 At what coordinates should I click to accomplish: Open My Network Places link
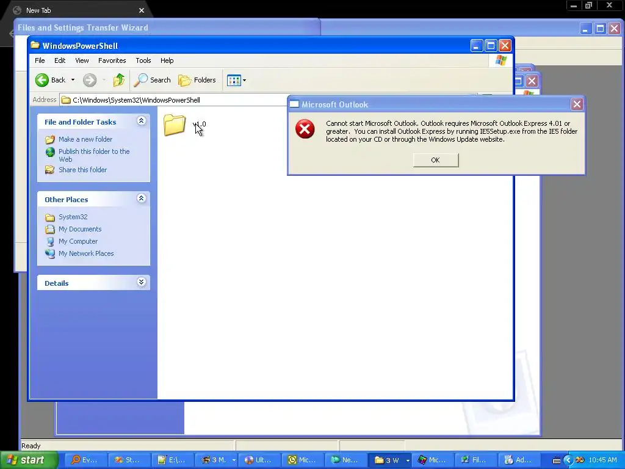pyautogui.click(x=86, y=253)
